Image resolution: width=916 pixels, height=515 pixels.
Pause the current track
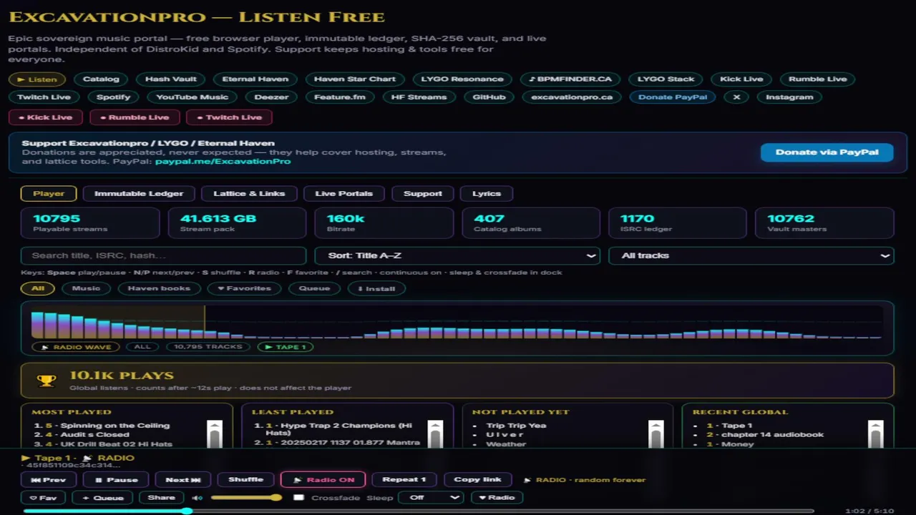coord(115,480)
